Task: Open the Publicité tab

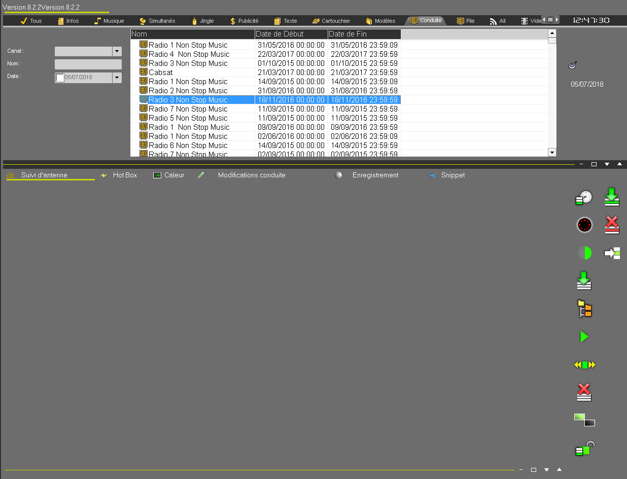Action: tap(244, 21)
